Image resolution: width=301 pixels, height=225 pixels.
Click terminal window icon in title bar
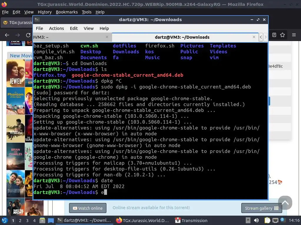click(x=37, y=20)
